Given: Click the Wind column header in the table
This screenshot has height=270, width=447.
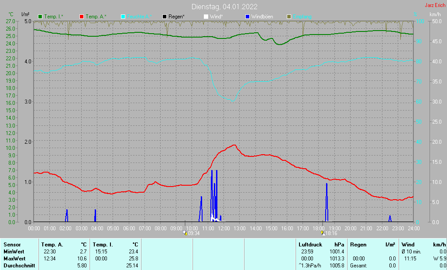Looking at the screenshot, I should (408, 245).
